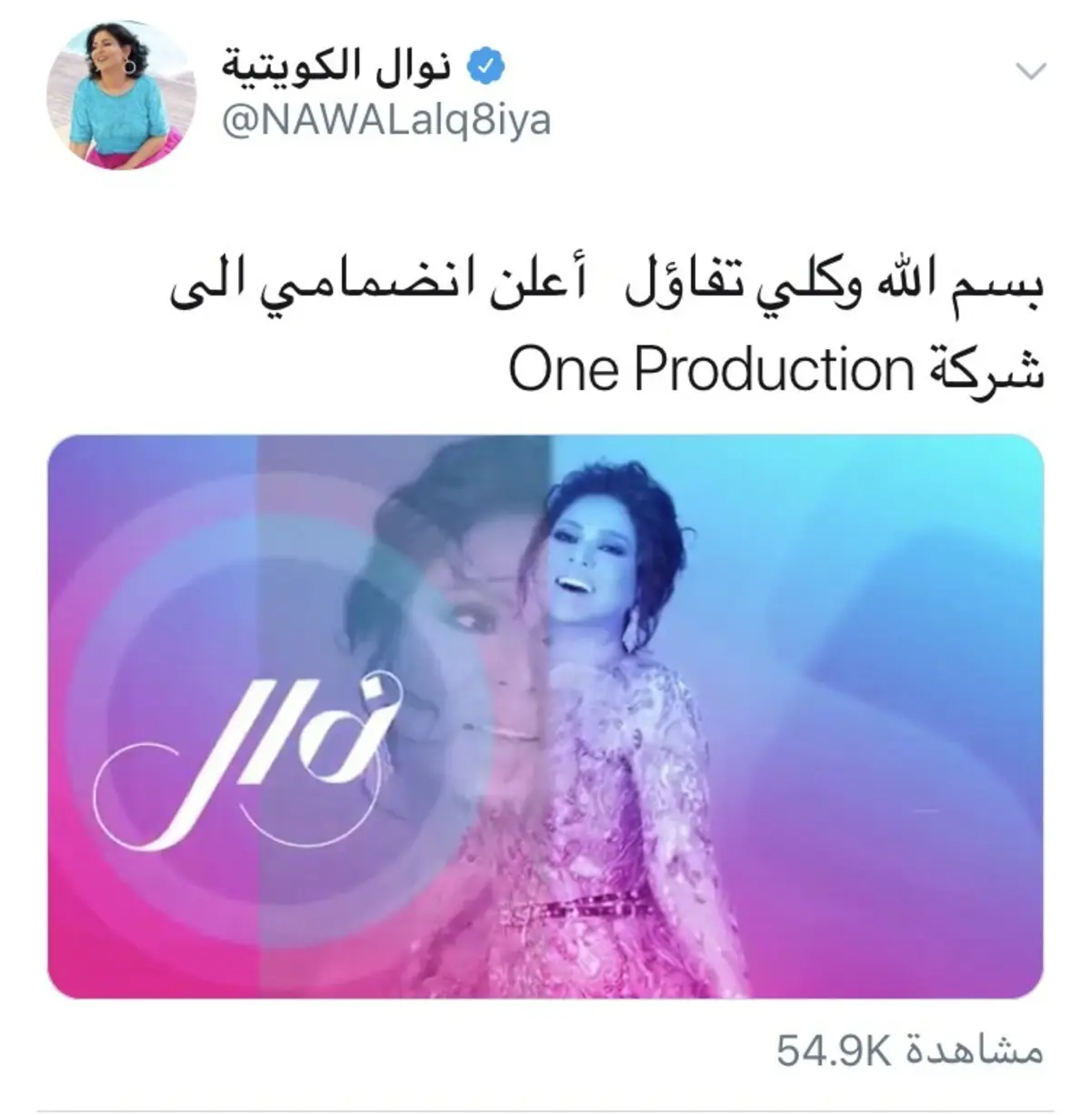The image size is (1091, 1115).
Task: Play the embedded pink-blue media video
Action: tap(545, 716)
